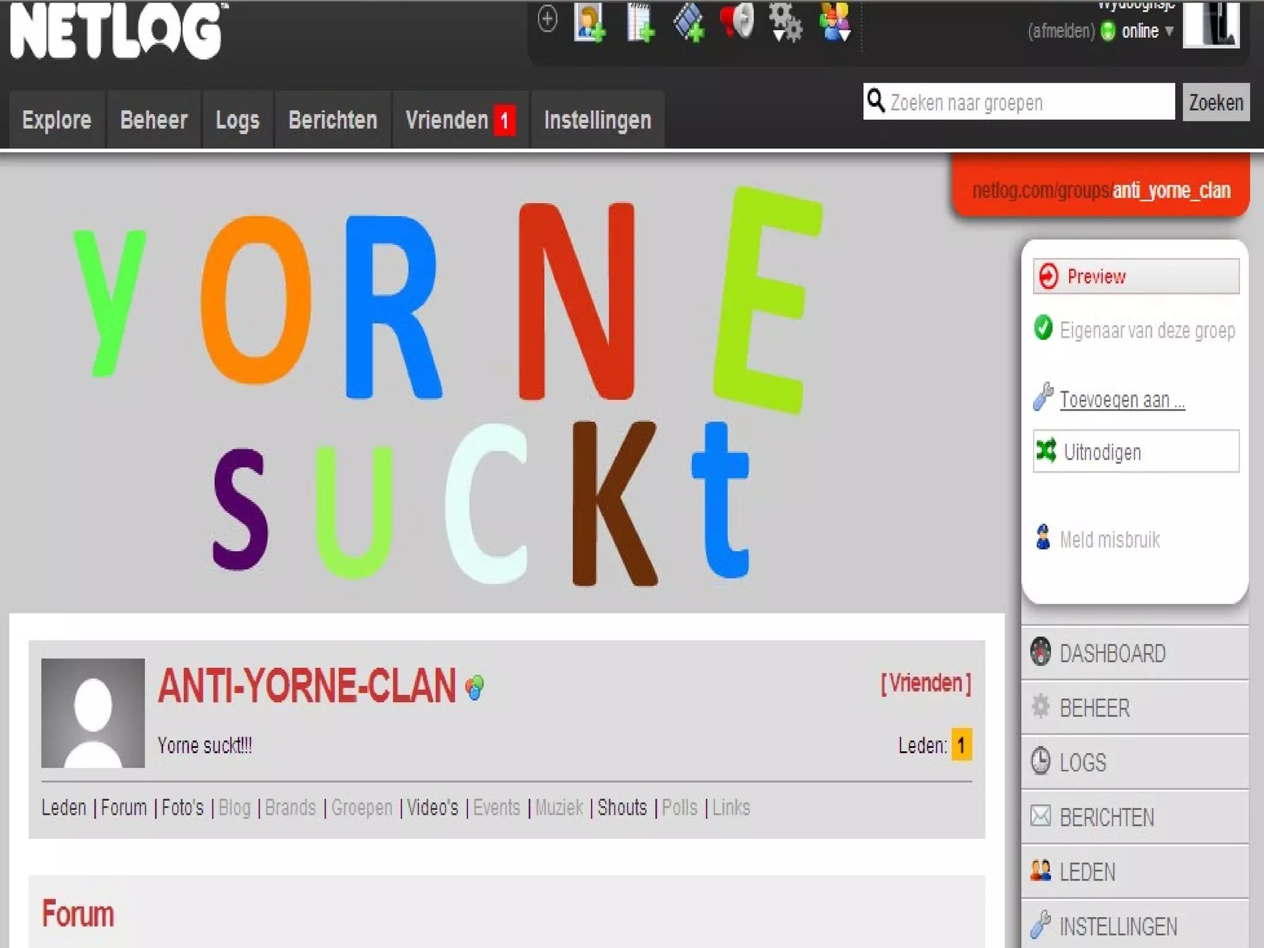This screenshot has height=948, width=1264.
Task: Click the Meld misbruik report icon
Action: click(1043, 538)
